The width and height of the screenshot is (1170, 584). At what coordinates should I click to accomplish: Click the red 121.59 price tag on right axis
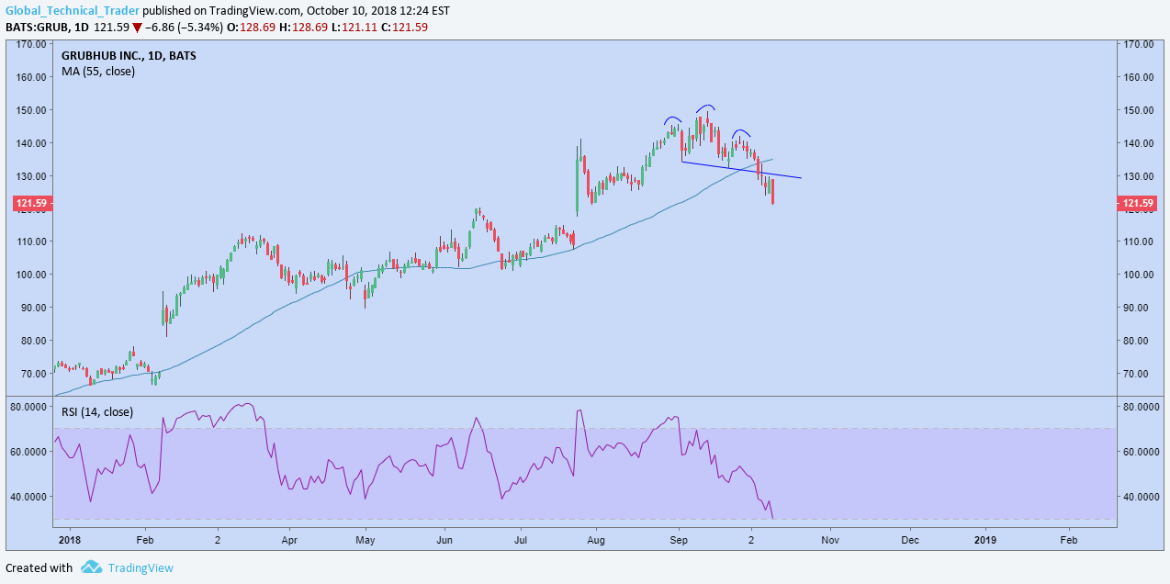(1137, 204)
